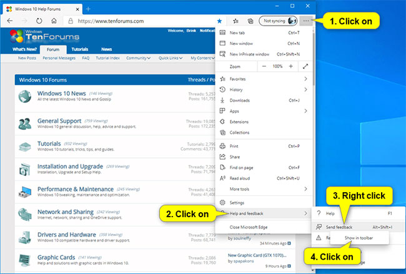
Task: Click the Collections menu entry icon
Action: (x=222, y=132)
